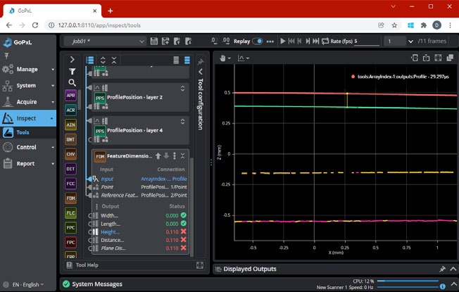Jump to the last frame

[x=315, y=42]
